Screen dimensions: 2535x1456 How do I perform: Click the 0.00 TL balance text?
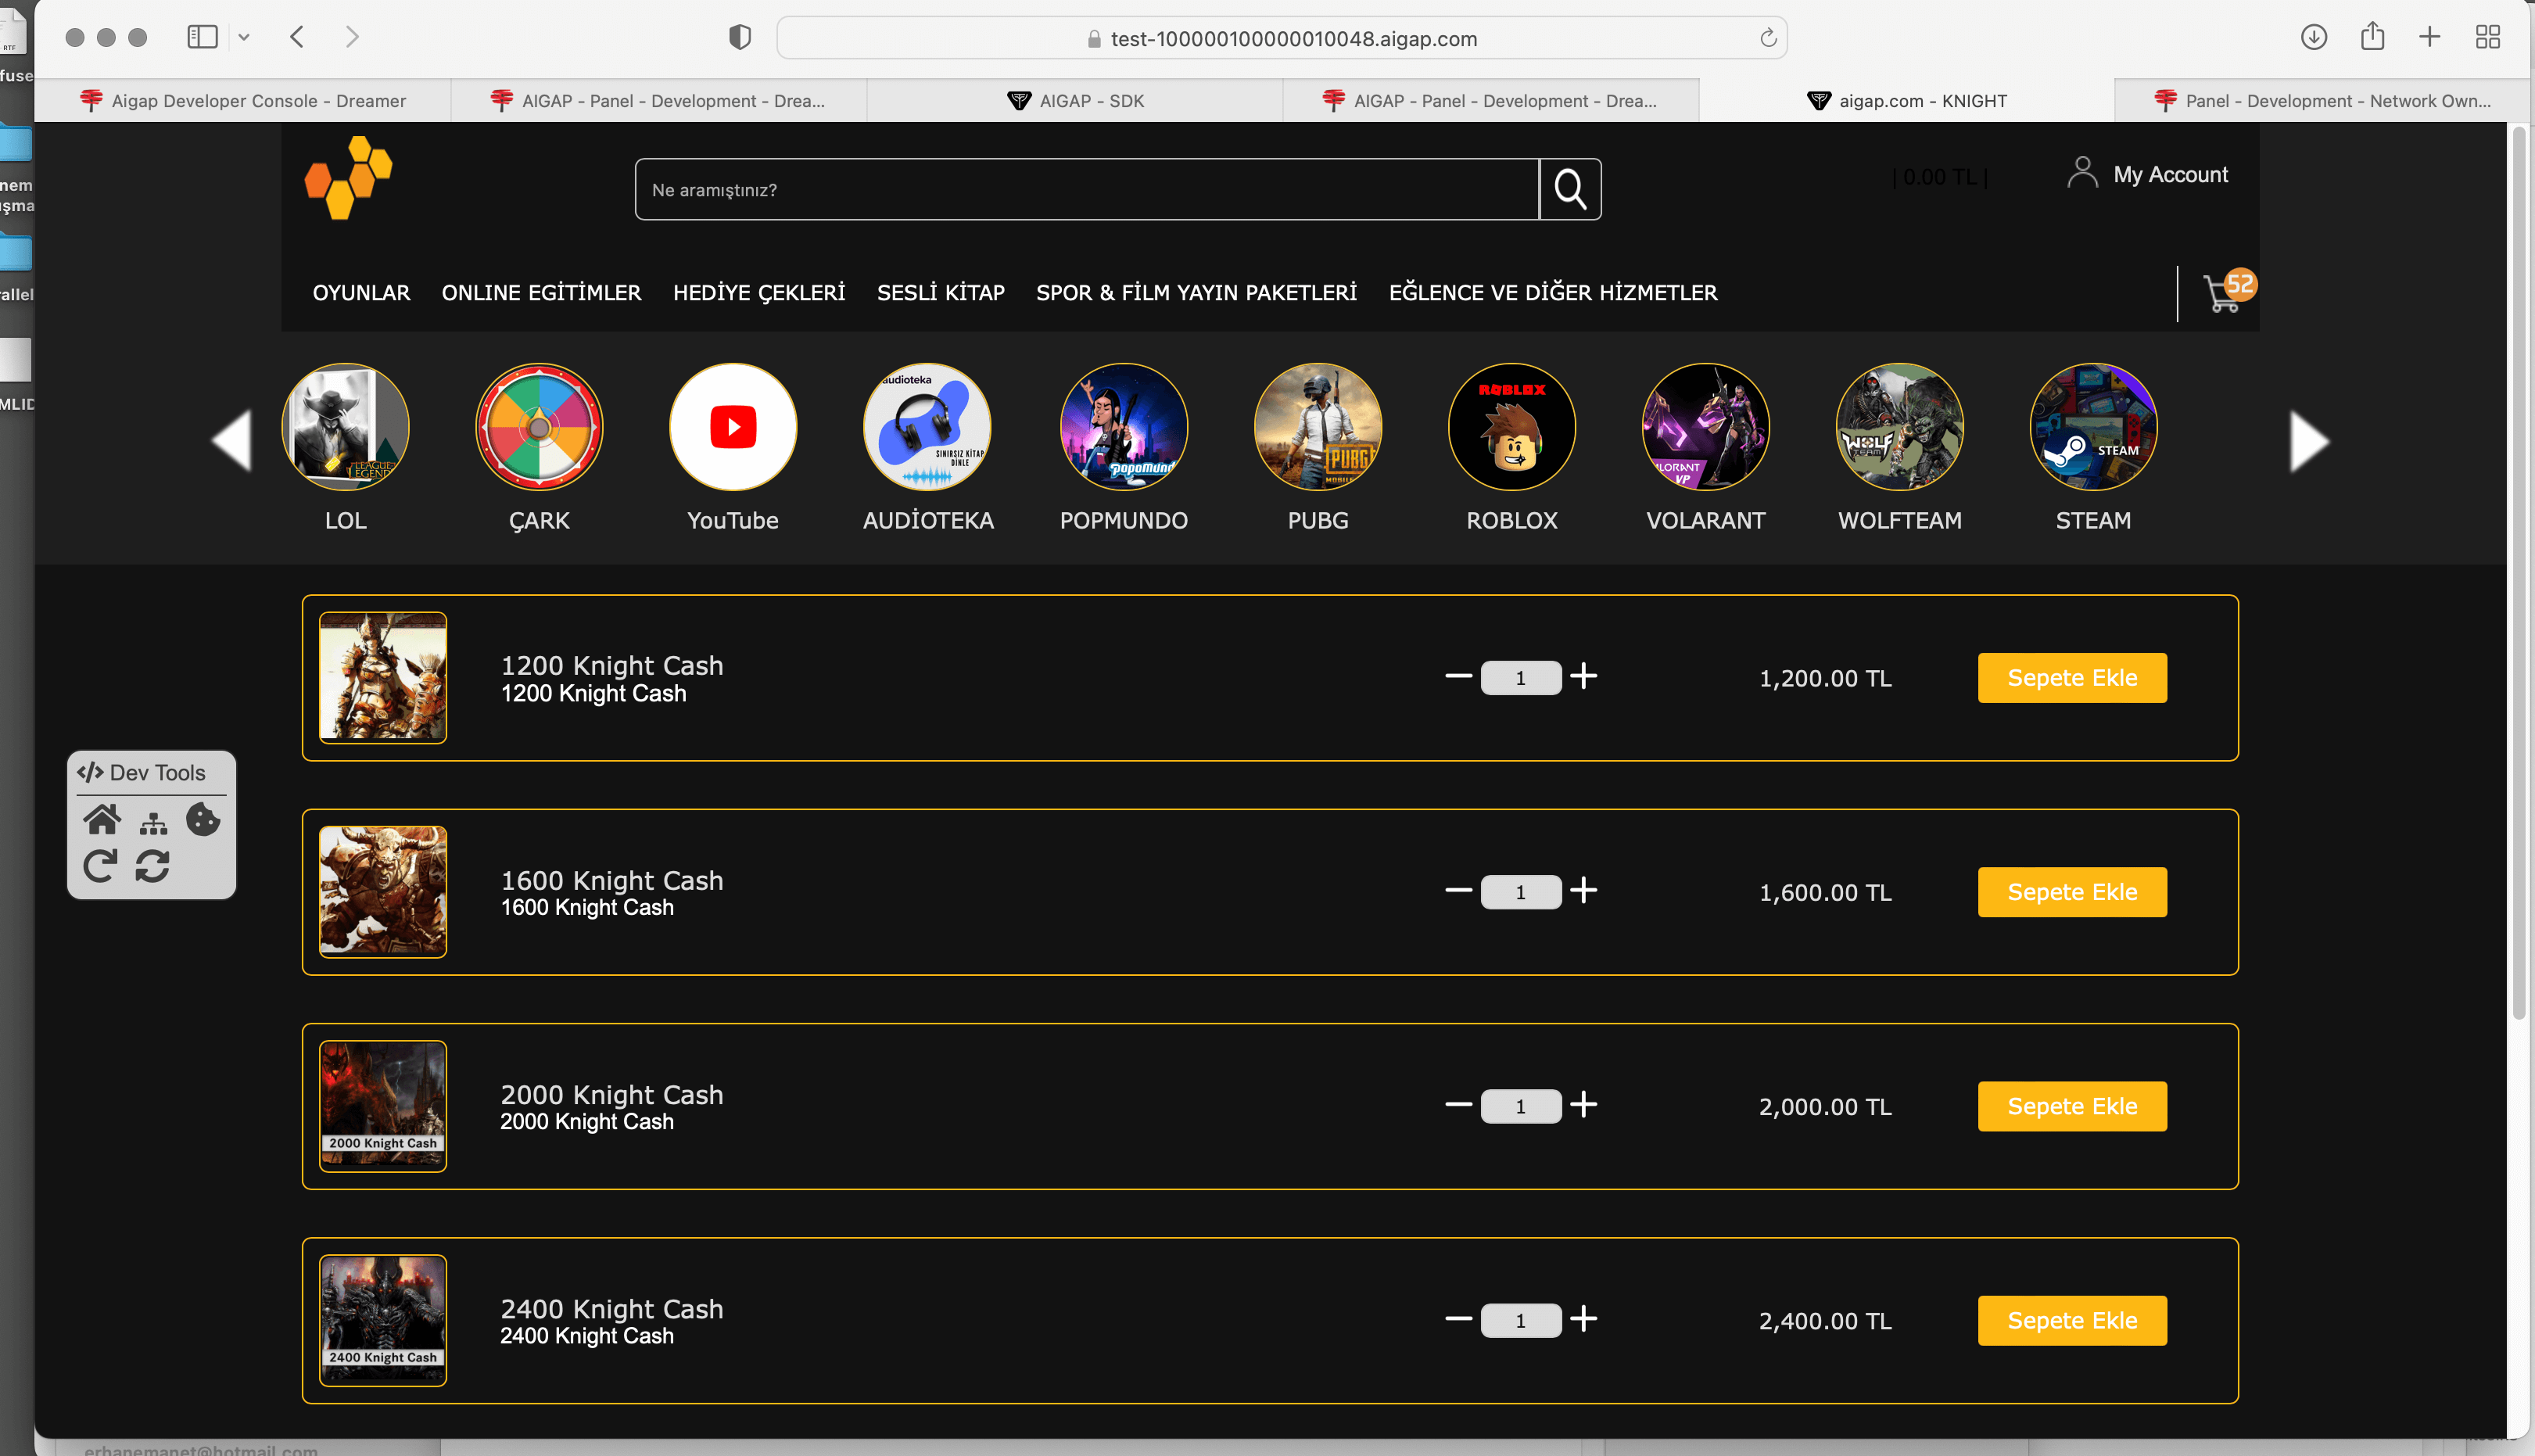1939,177
